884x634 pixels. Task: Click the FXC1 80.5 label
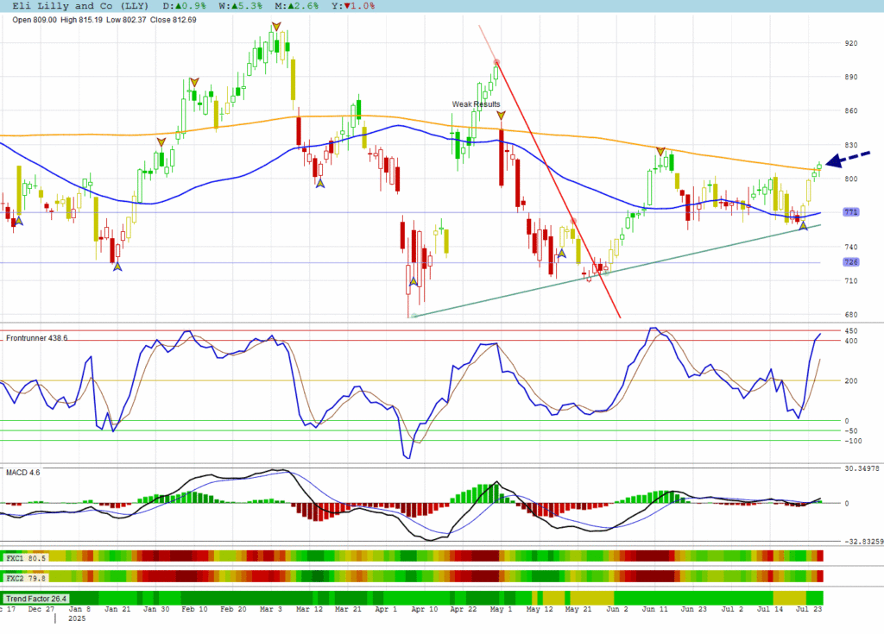[25, 558]
